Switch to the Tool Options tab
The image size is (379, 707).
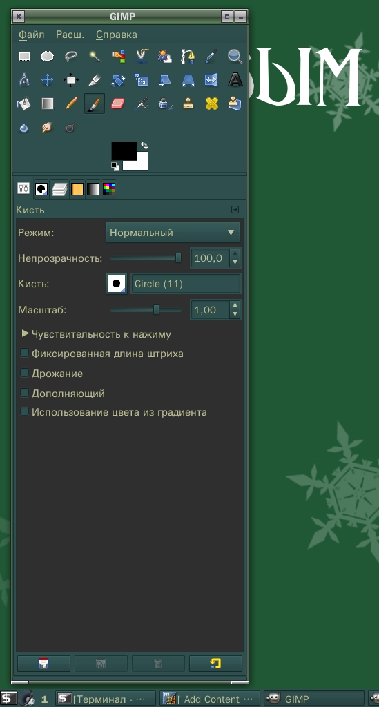[23, 188]
